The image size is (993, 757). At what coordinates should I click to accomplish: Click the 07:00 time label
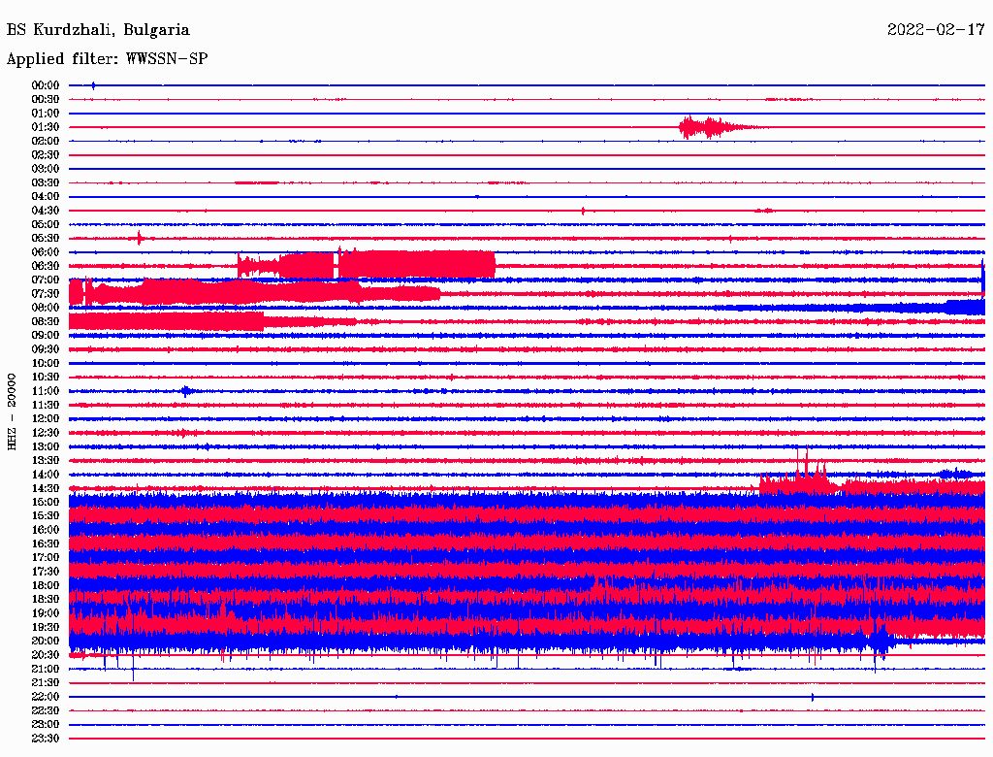46,280
